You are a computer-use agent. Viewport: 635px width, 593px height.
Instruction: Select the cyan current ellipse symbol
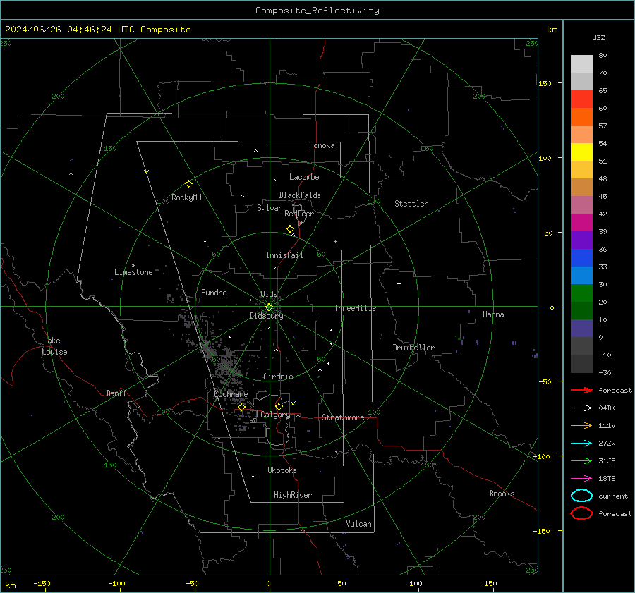pyautogui.click(x=581, y=496)
